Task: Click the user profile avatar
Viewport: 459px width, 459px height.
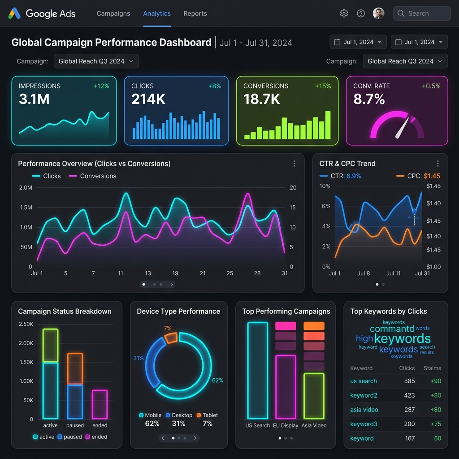Action: tap(378, 13)
